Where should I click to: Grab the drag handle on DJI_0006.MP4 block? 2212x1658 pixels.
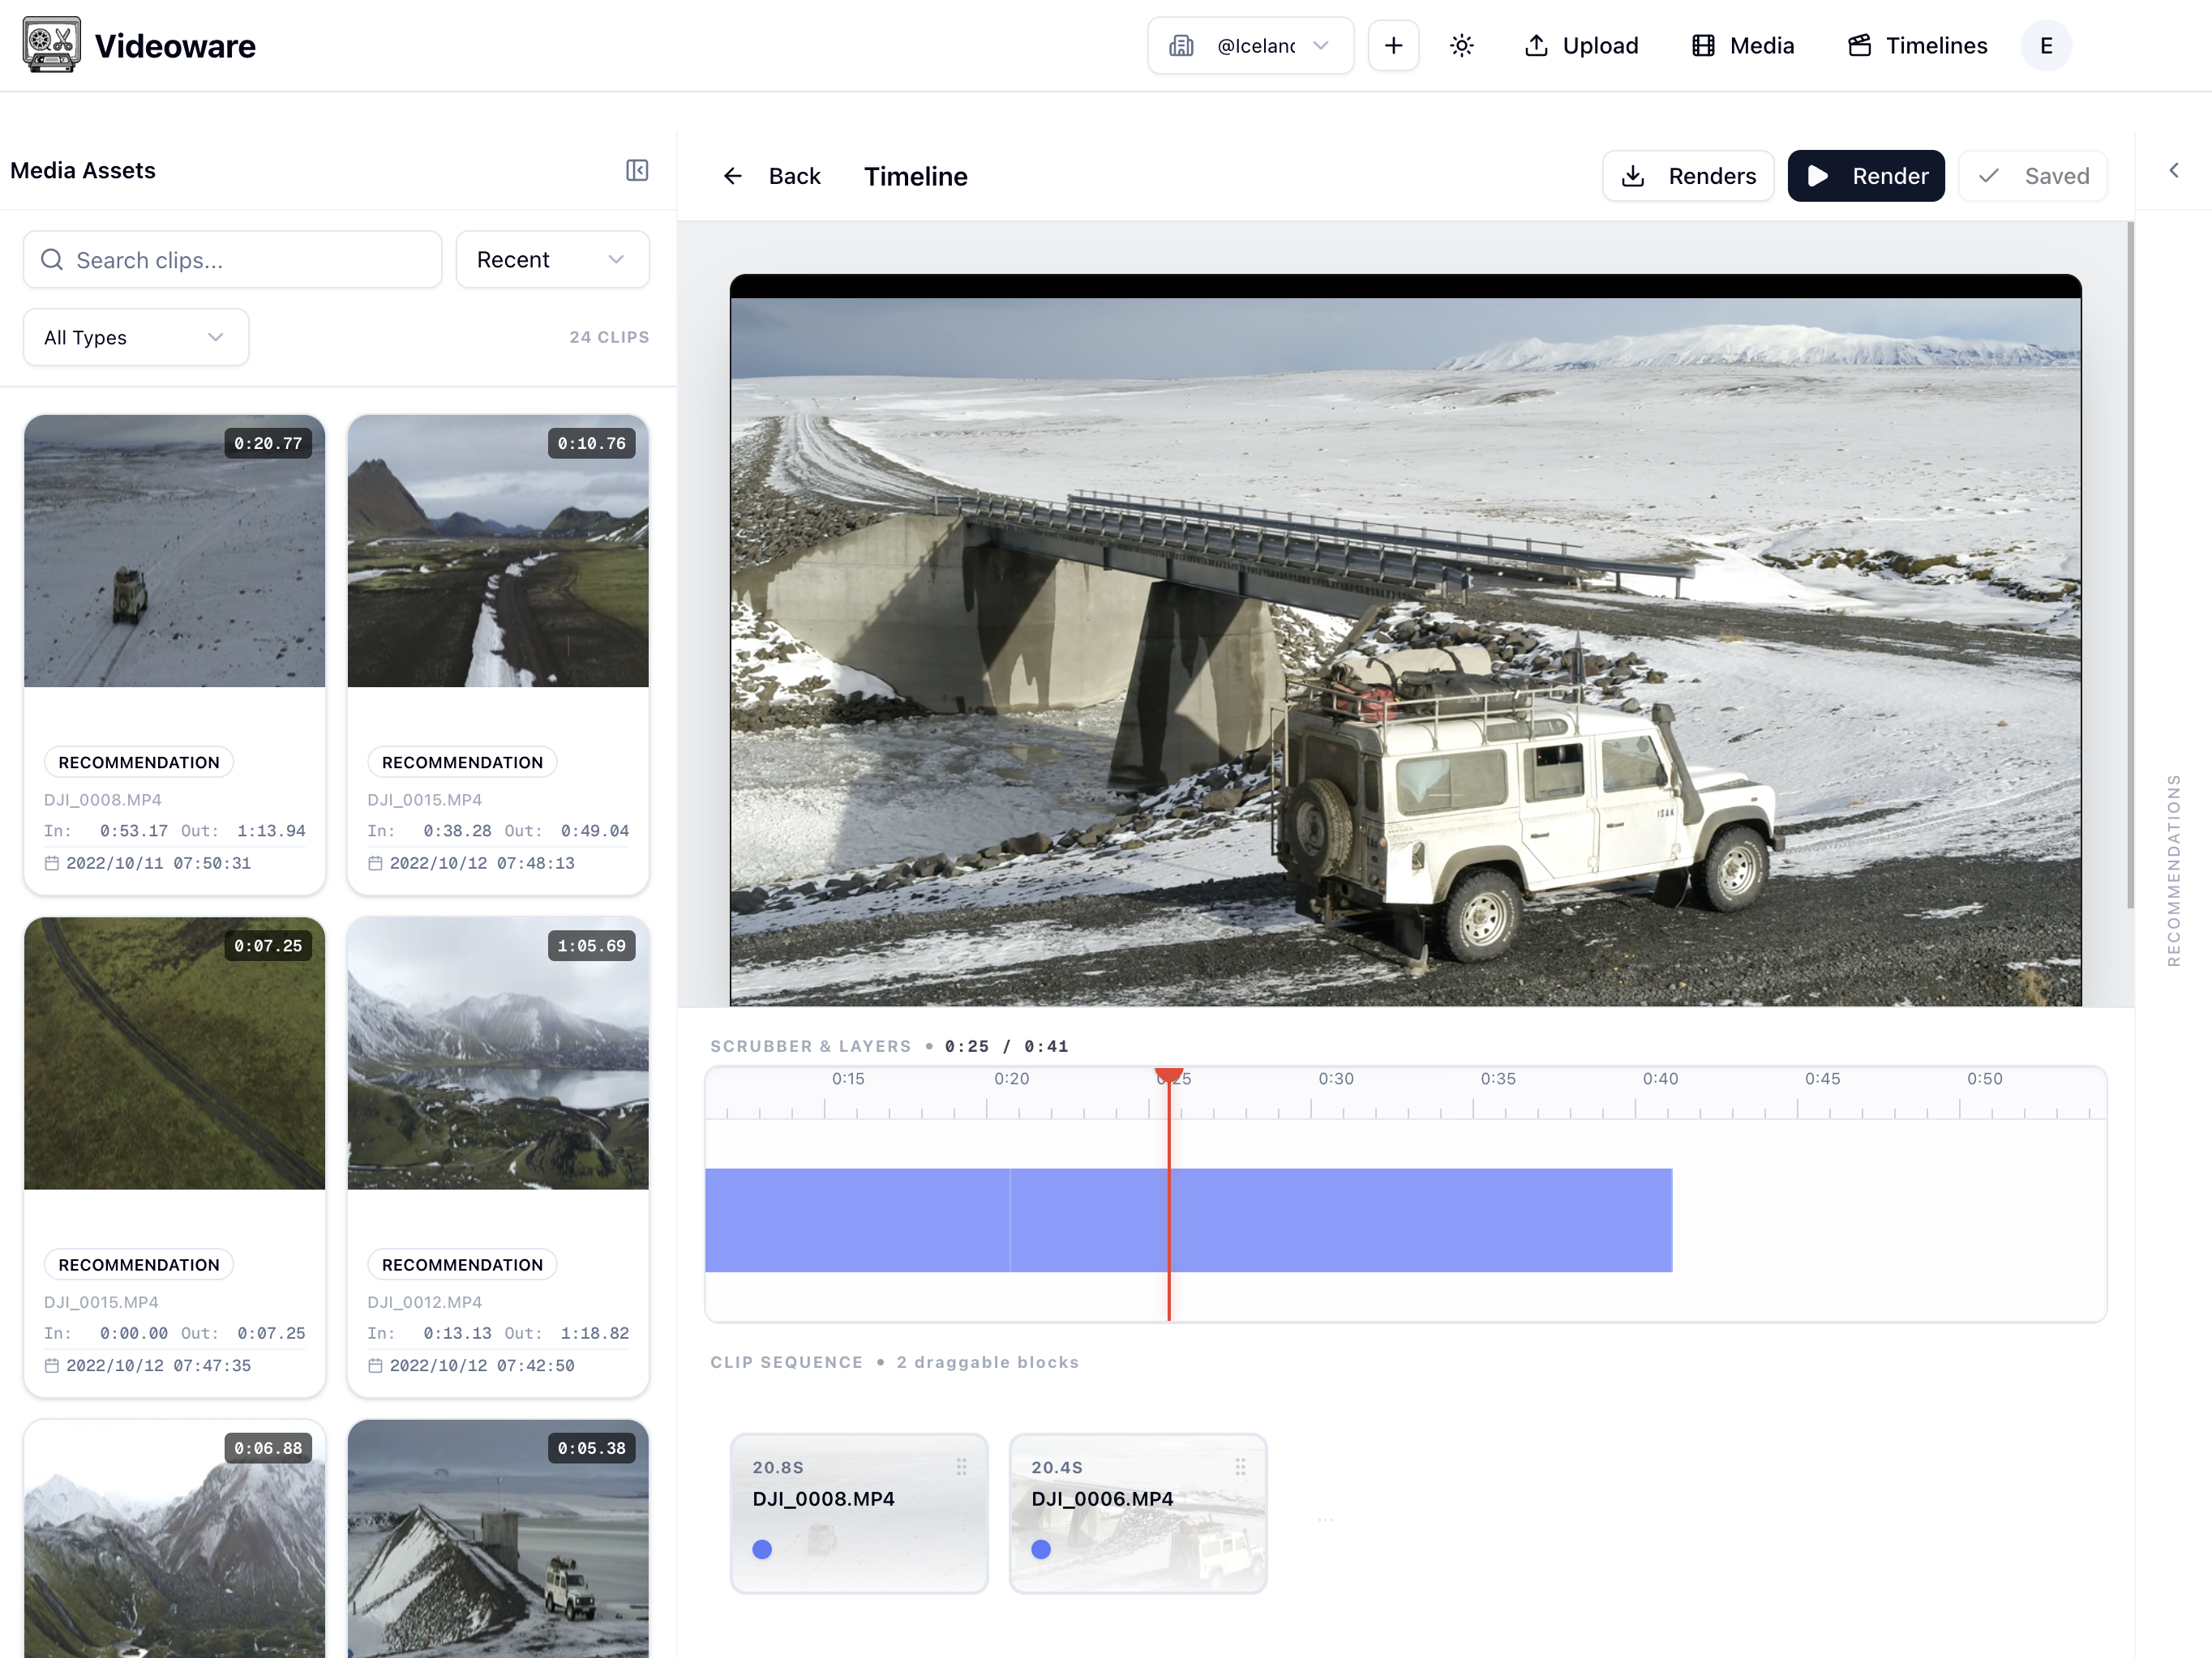coord(1240,1466)
